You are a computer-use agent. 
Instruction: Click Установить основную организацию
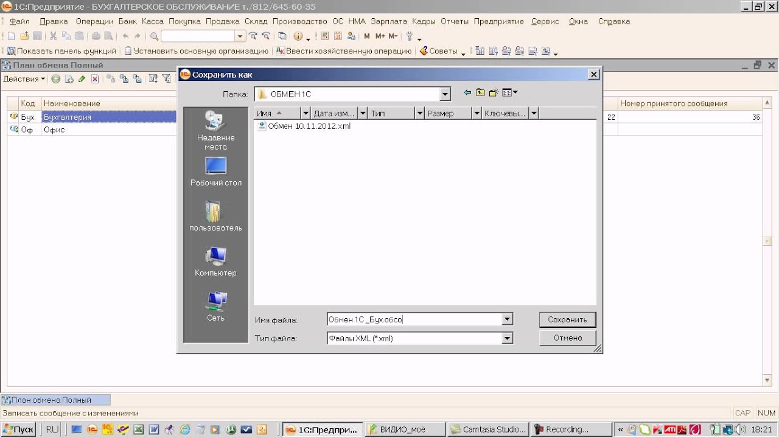[x=196, y=52]
